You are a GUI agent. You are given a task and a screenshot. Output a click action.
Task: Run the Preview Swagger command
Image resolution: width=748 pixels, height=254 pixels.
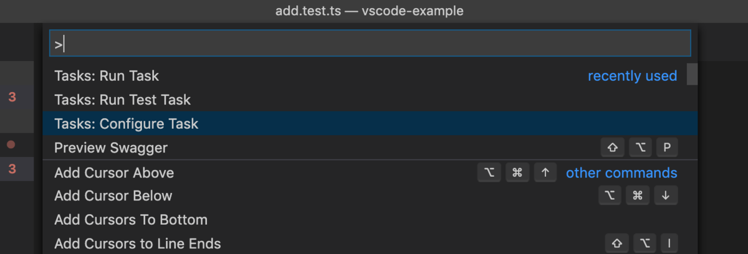coord(111,148)
